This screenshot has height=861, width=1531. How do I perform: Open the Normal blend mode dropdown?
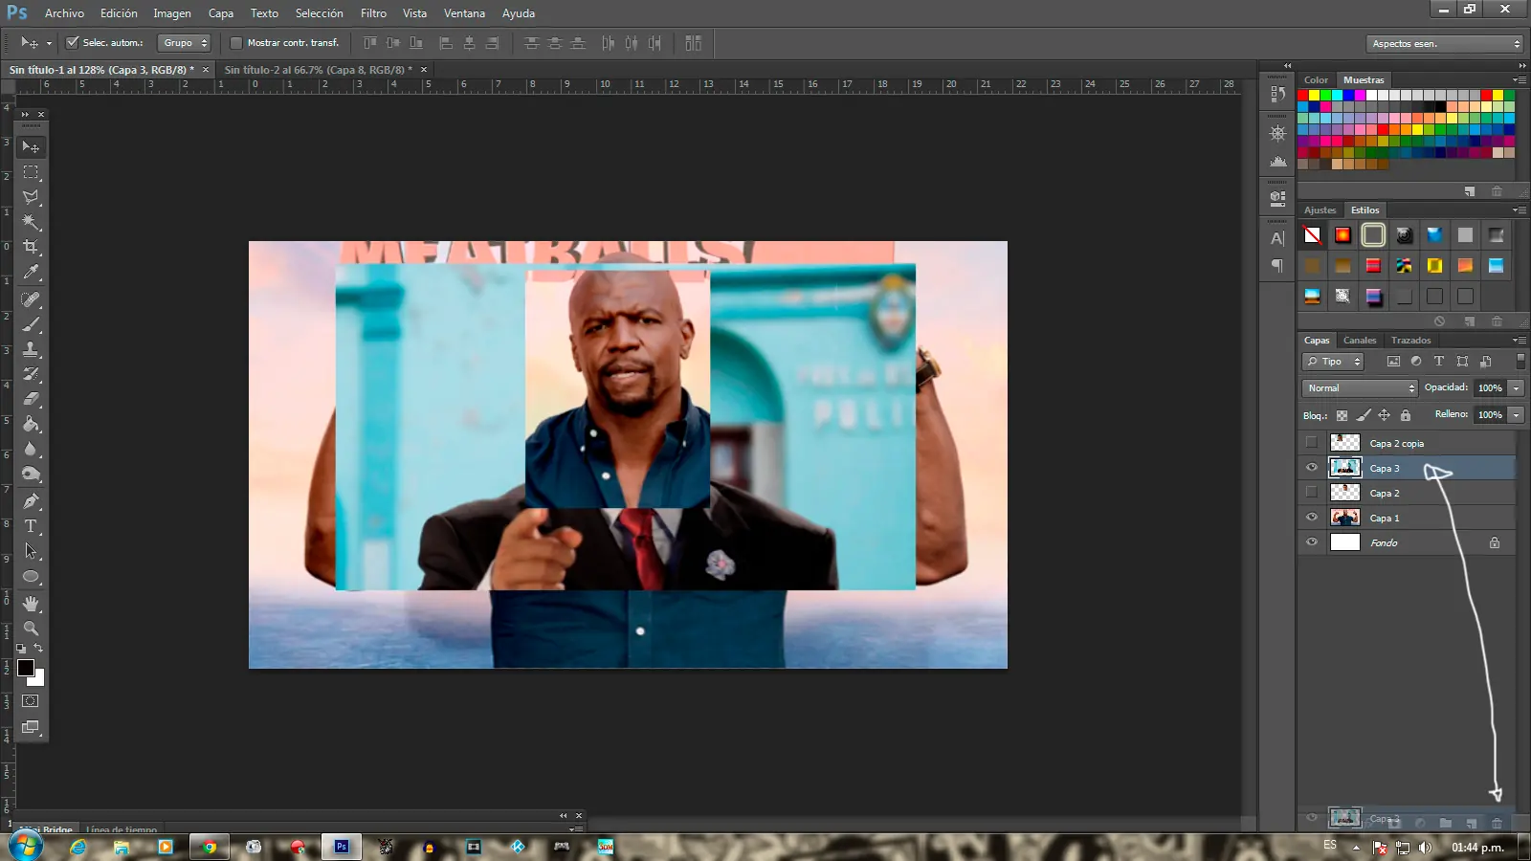click(x=1360, y=388)
